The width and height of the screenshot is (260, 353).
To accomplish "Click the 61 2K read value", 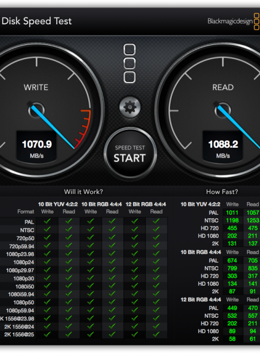I will coord(253,339).
